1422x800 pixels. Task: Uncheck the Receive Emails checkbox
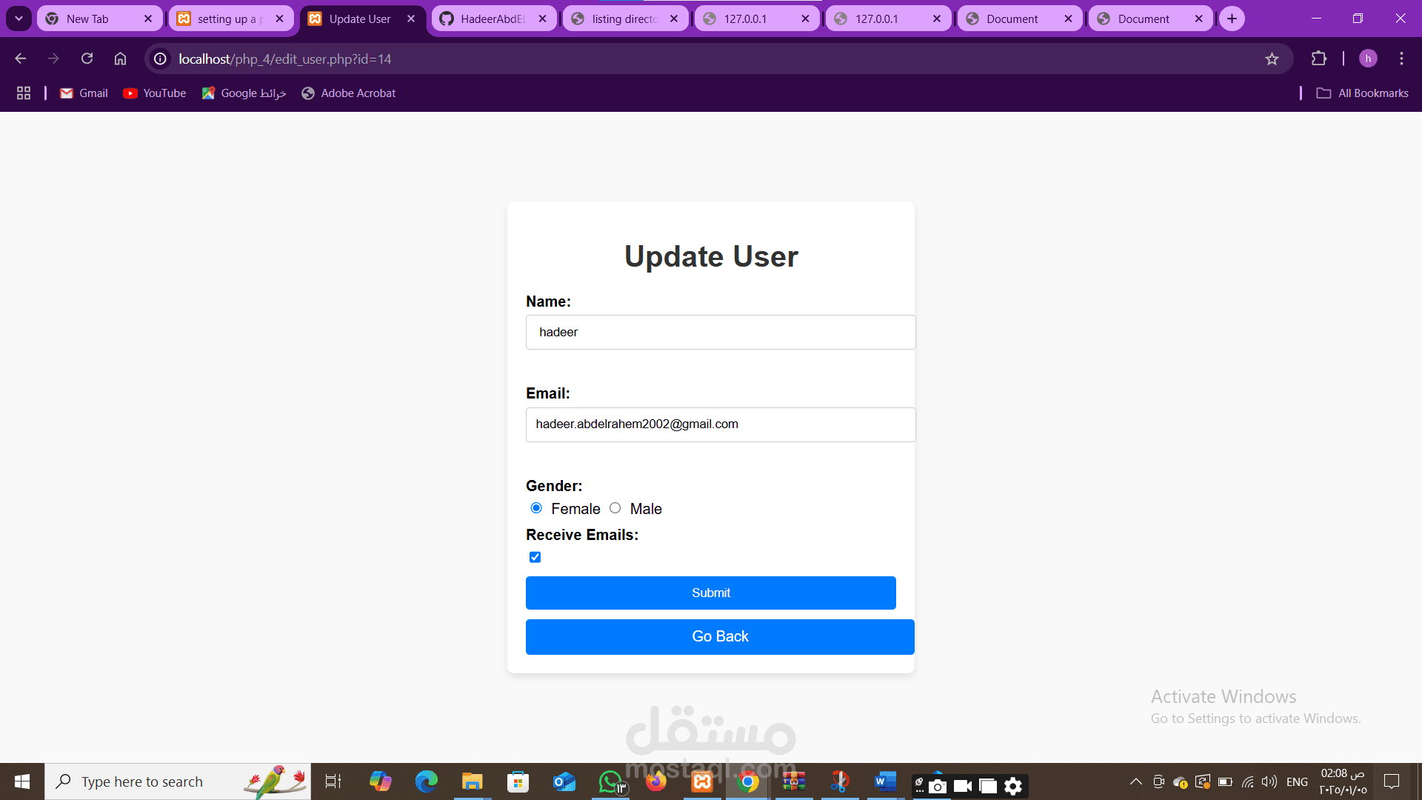[535, 557]
